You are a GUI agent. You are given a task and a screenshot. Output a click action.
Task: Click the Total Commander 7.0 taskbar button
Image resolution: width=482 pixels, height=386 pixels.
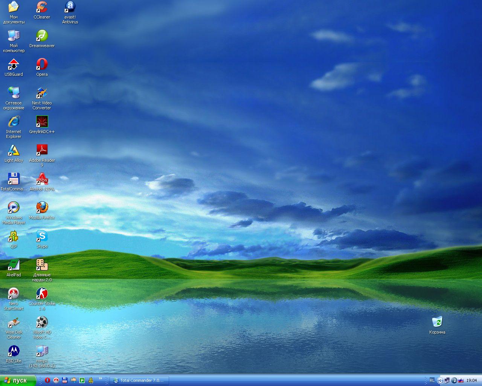pyautogui.click(x=139, y=380)
